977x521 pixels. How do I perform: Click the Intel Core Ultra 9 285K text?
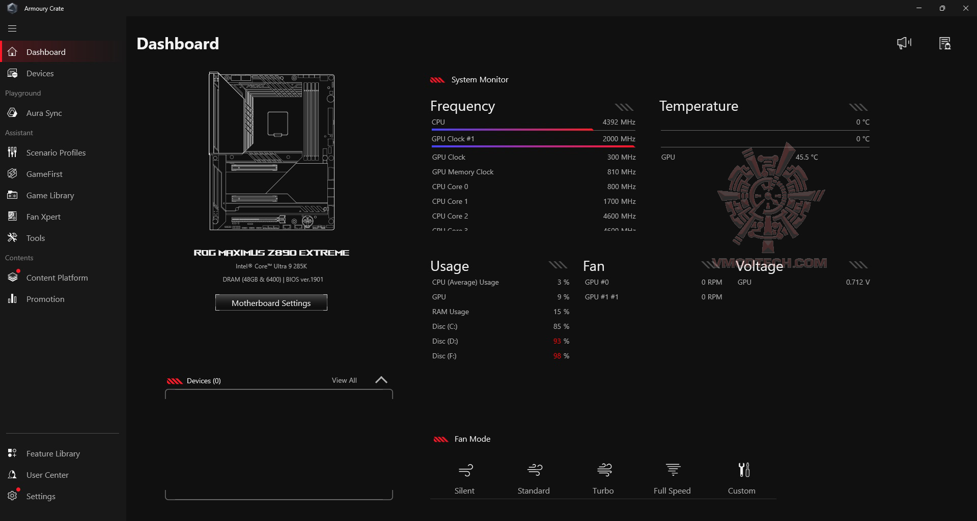point(271,266)
